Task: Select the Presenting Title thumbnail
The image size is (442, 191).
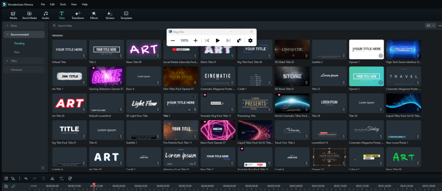Action: pos(255,103)
